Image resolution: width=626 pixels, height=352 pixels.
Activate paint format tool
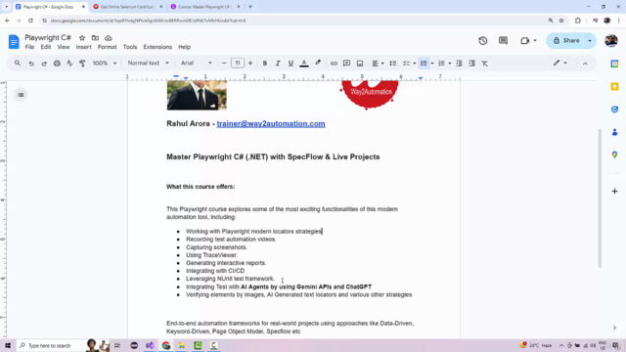(x=82, y=63)
